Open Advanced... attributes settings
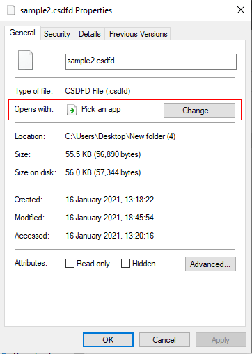The image size is (252, 354). [x=210, y=264]
